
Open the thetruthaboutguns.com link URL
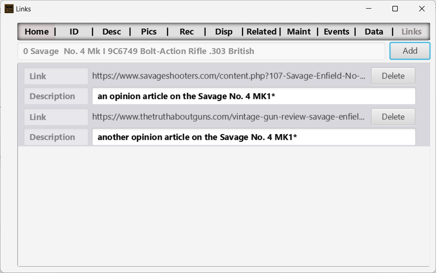(228, 117)
